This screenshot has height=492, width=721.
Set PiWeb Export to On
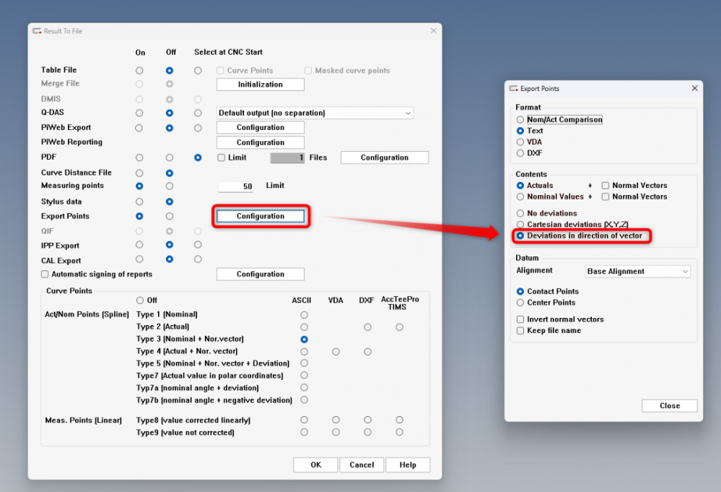(x=139, y=128)
